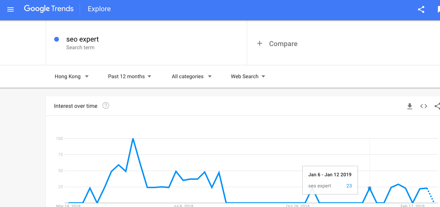Viewport: 440px width, 207px height.
Task: Click the dotted forecast line segment
Action: (430, 195)
